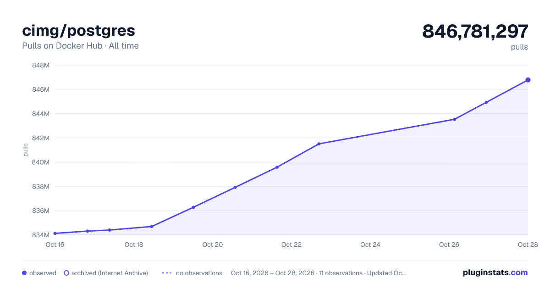Screen dimensions: 550x289
Task: Click the data point near 834.7M
Action: tap(152, 226)
